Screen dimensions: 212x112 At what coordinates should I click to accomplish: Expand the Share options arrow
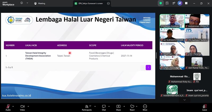[124, 106]
